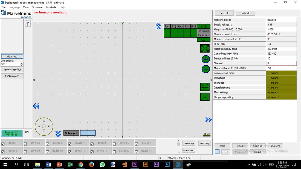Click the double up chevron icon
The width and height of the screenshot is (301, 169).
(x=158, y=26)
